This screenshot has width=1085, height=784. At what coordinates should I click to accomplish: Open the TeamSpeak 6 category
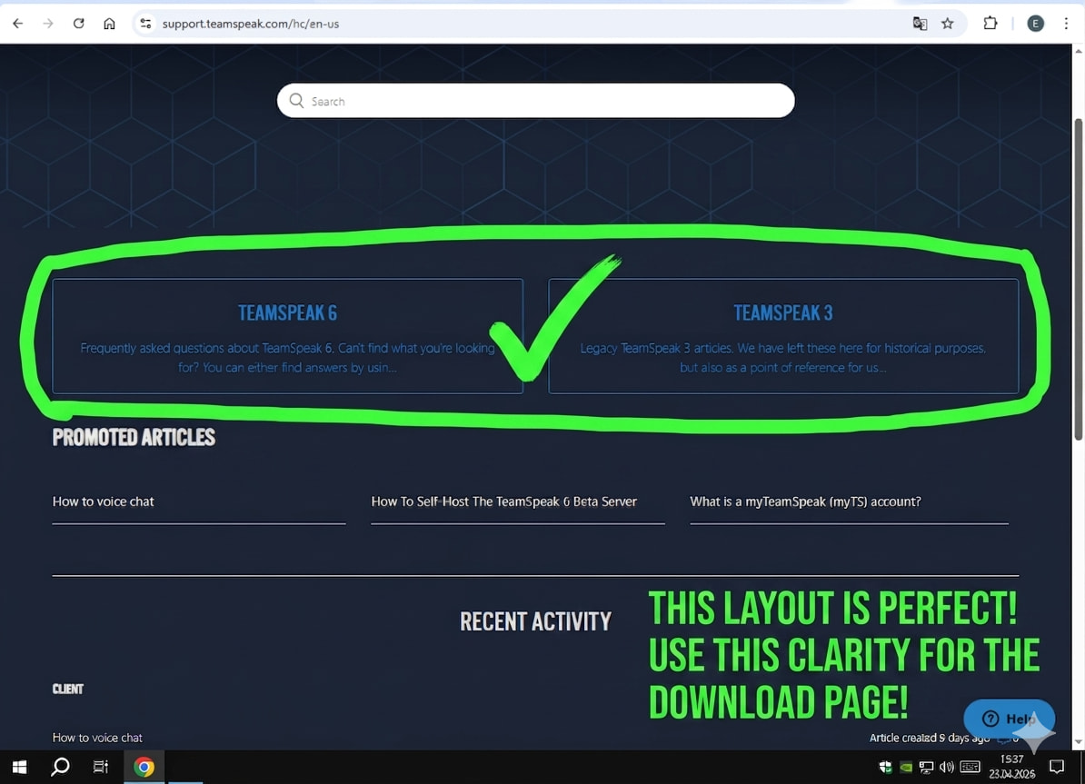coord(287,313)
